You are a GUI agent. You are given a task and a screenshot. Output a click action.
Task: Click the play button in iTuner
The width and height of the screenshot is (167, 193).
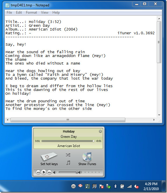pyautogui.click(x=44, y=172)
